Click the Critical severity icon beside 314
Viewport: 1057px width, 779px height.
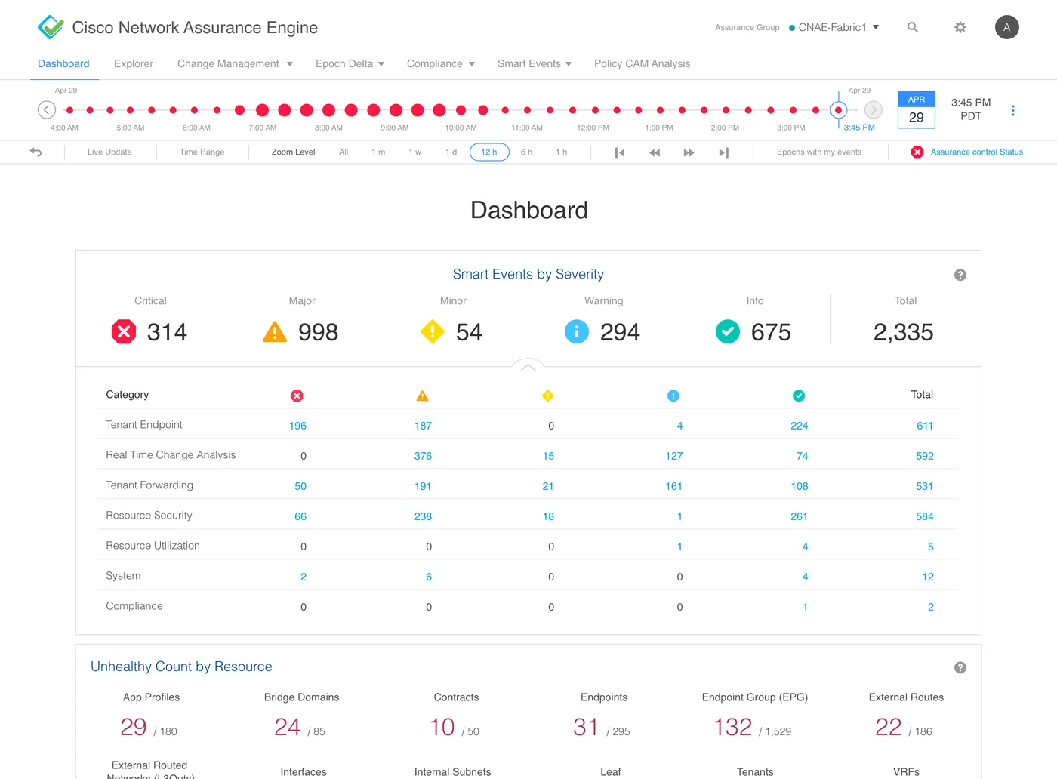124,331
